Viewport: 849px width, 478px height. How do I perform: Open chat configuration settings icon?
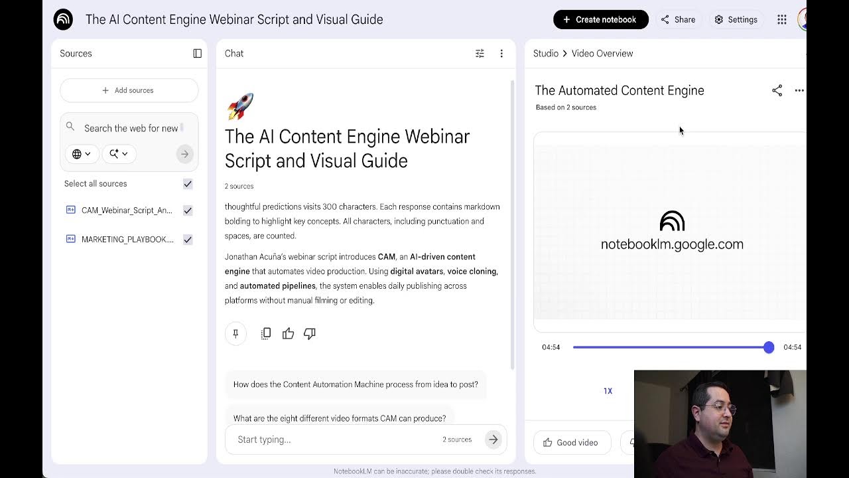(480, 53)
